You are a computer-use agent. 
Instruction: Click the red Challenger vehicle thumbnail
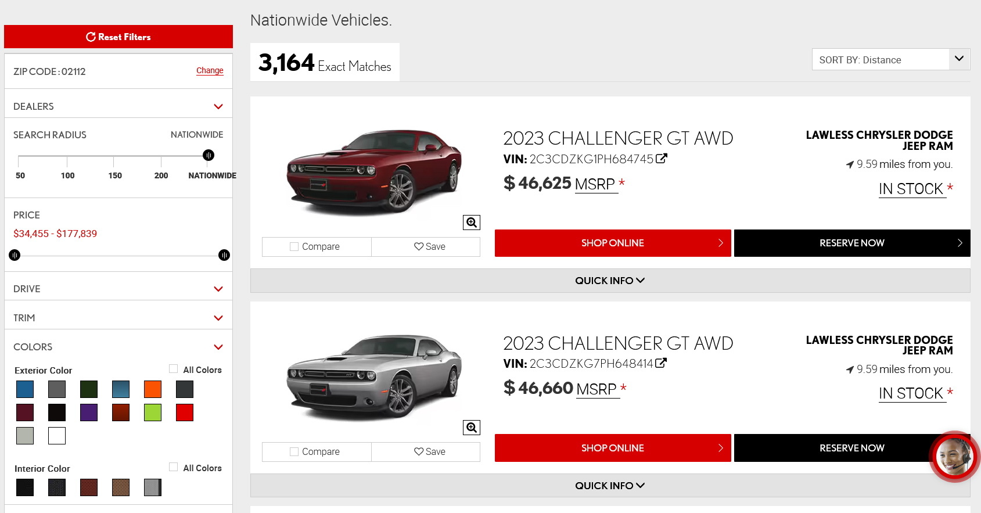374,171
